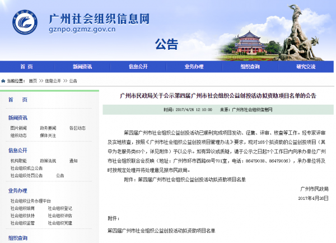Open 通知 in the sidebar
The height and width of the screenshot is (243, 336).
coord(73,161)
